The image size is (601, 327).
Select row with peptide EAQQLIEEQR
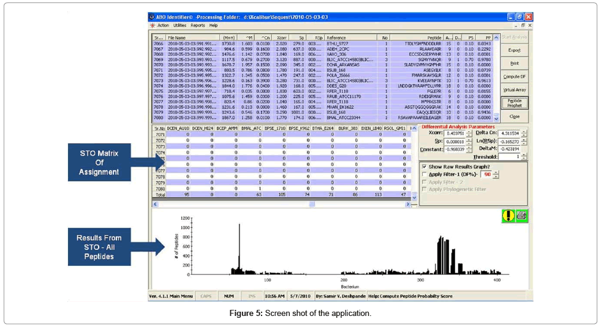pyautogui.click(x=322, y=113)
